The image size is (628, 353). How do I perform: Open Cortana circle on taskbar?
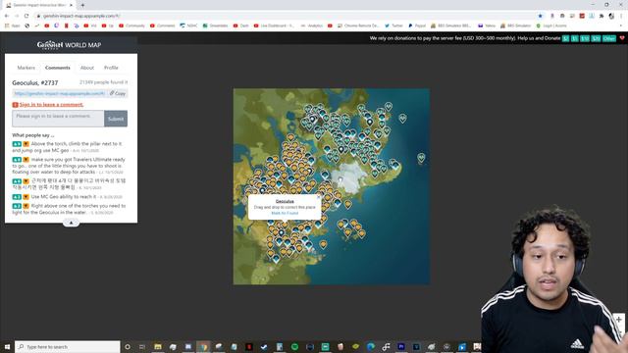pos(128,346)
